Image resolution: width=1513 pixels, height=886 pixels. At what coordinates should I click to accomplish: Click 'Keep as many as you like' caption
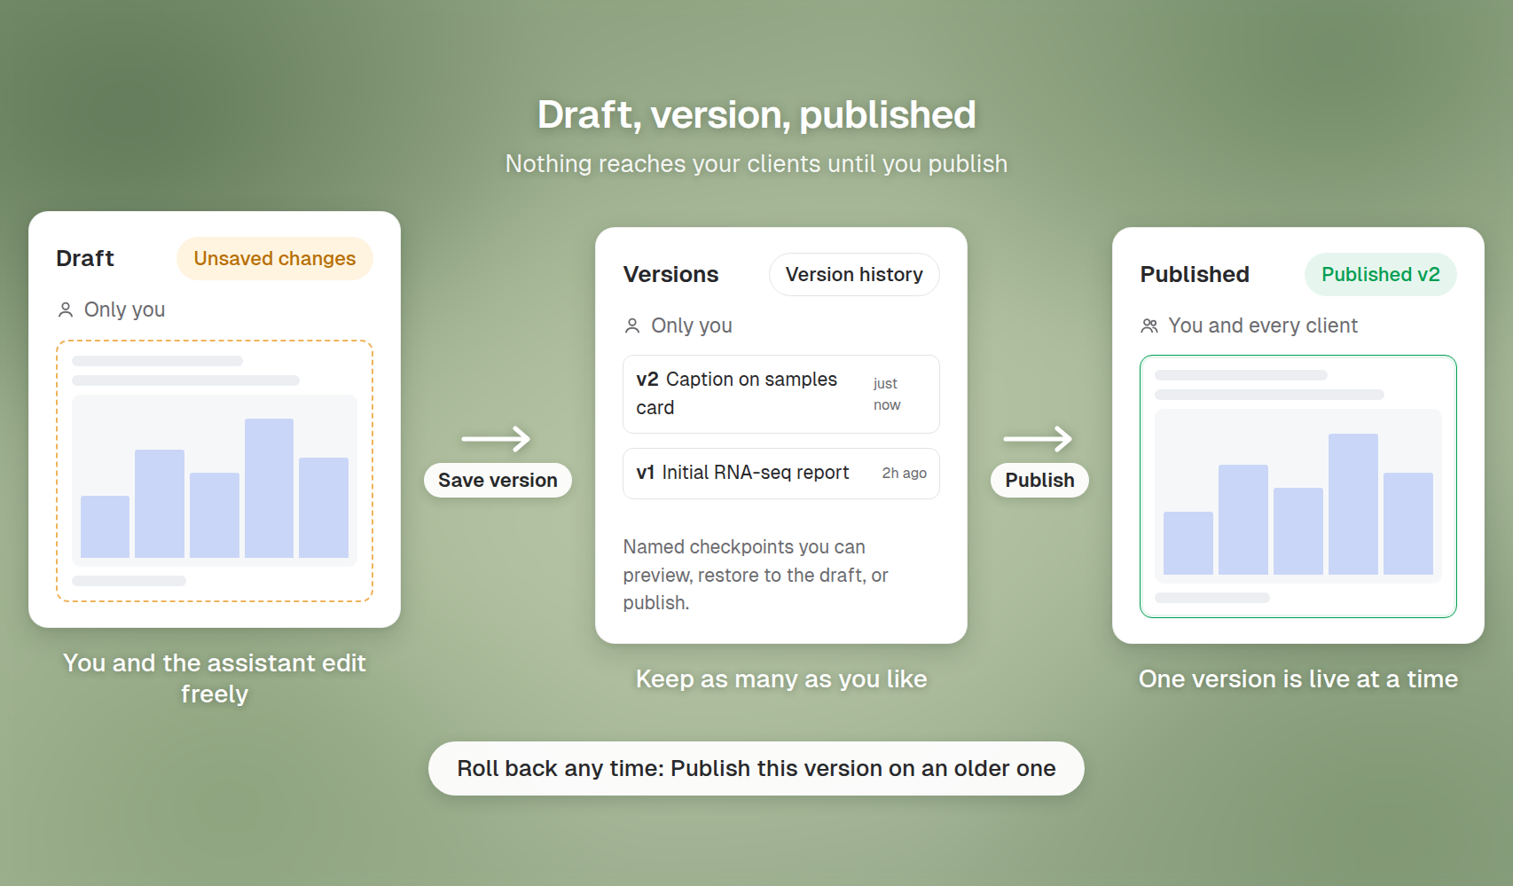click(781, 679)
